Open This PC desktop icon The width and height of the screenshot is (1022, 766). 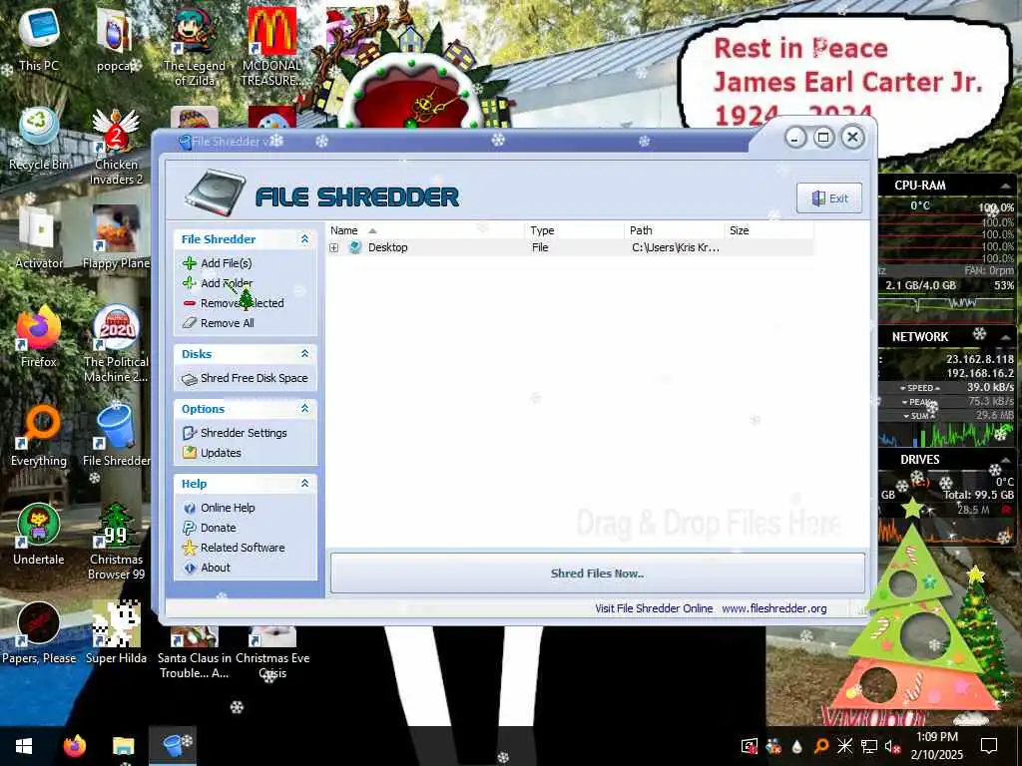point(39,40)
